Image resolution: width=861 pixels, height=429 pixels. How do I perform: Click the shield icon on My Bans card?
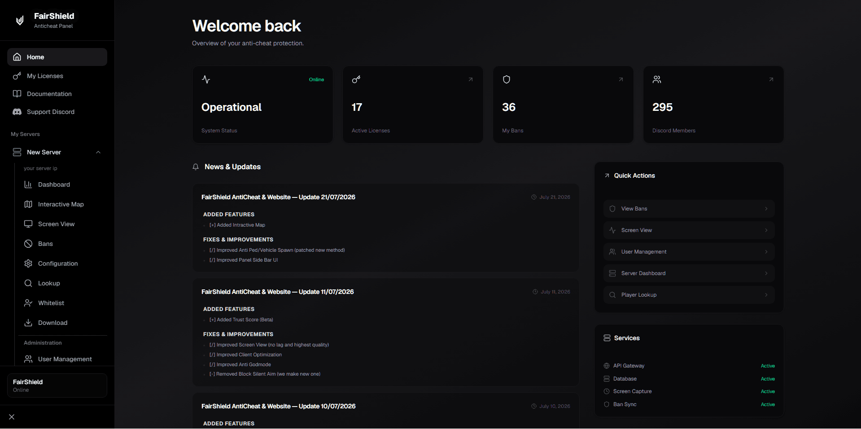507,79
